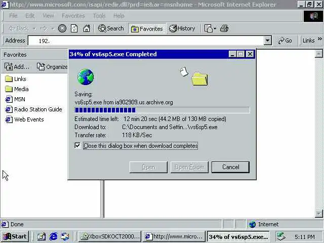
Task: Click the download progress bar
Action: click(162, 110)
